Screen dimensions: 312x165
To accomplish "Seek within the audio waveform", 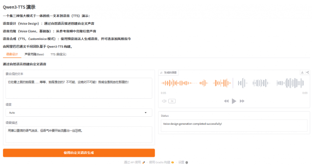I will pyautogui.click(x=232, y=83).
